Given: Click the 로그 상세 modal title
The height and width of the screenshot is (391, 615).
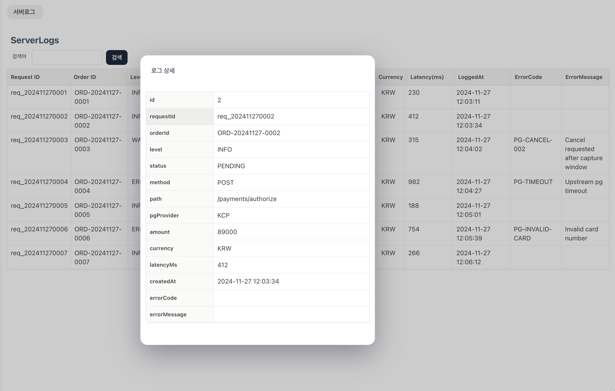Looking at the screenshot, I should click(x=163, y=70).
